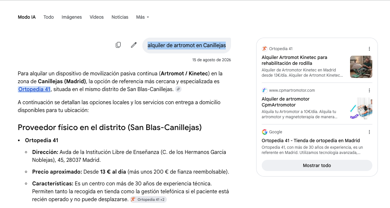Edit the query with pencil icon
The height and width of the screenshot is (208, 390).
[134, 45]
